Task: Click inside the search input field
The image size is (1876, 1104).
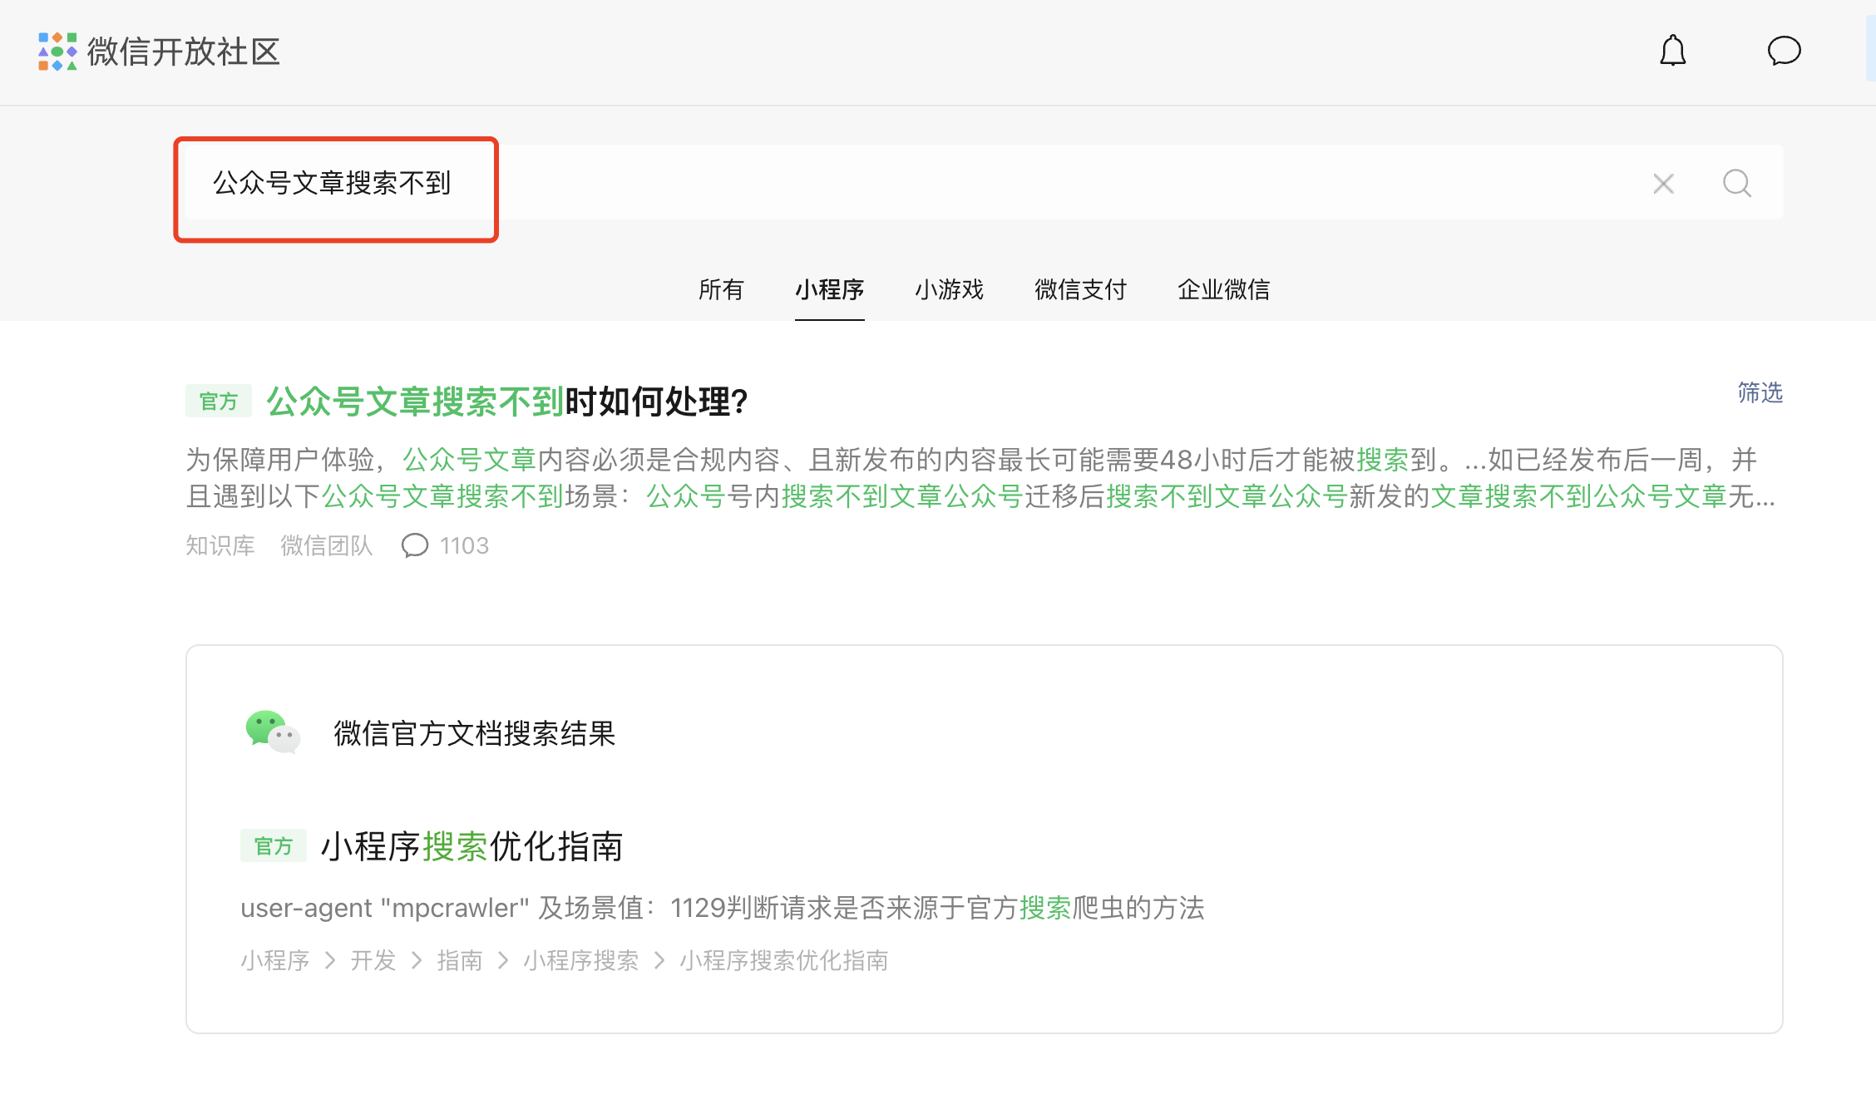Action: 915,184
